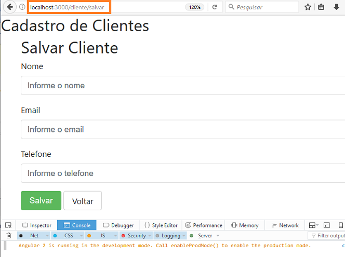This screenshot has height=257, width=345.
Task: Expand the Logging filter dropdown arrow
Action: pos(184,236)
